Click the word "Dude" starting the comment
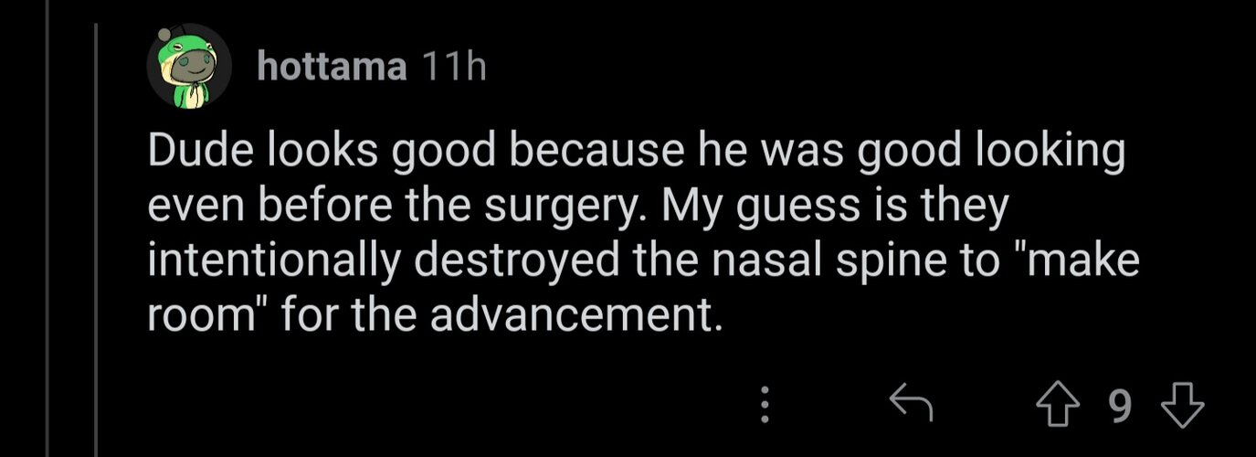Image resolution: width=1256 pixels, height=457 pixels. pyautogui.click(x=198, y=153)
